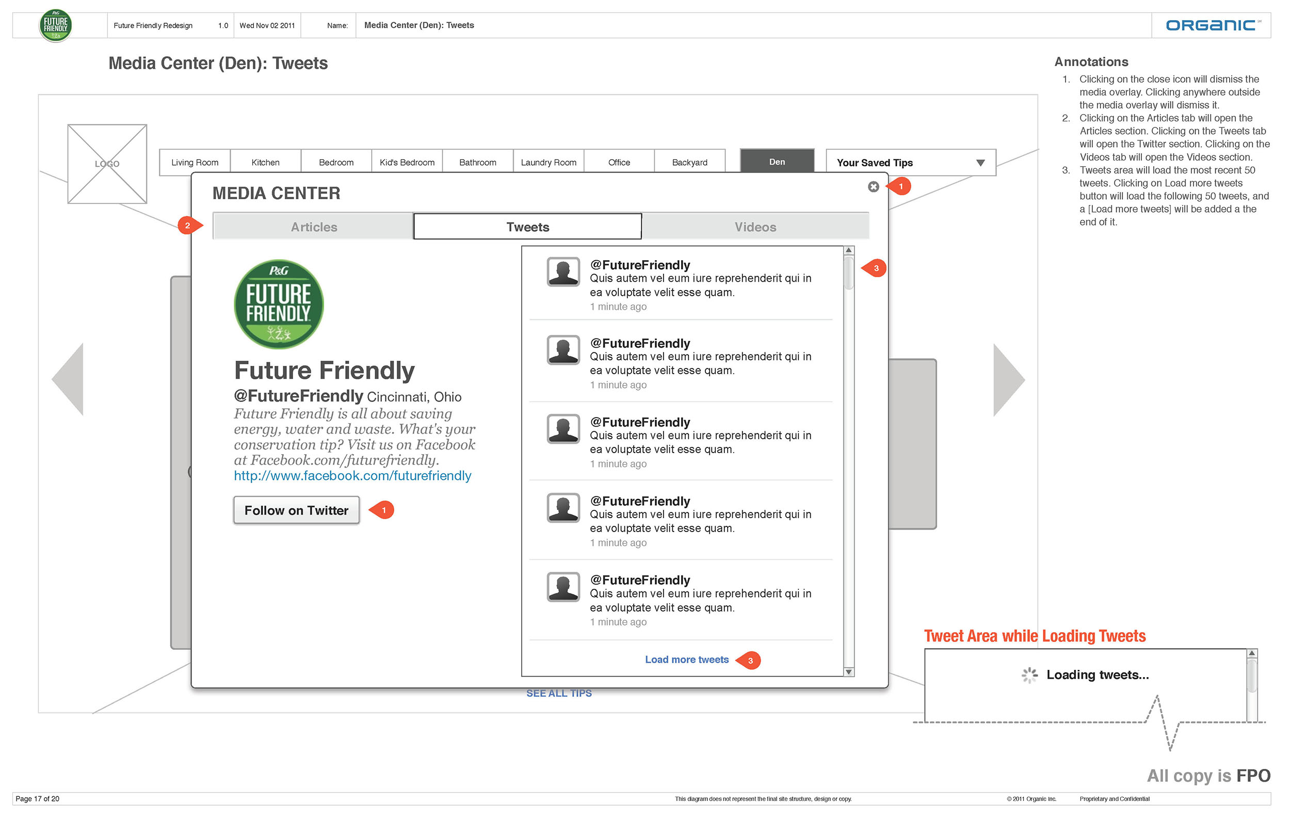Click the @FutureFriendly profile handle
Image resolution: width=1290 pixels, height=819 pixels.
298,396
